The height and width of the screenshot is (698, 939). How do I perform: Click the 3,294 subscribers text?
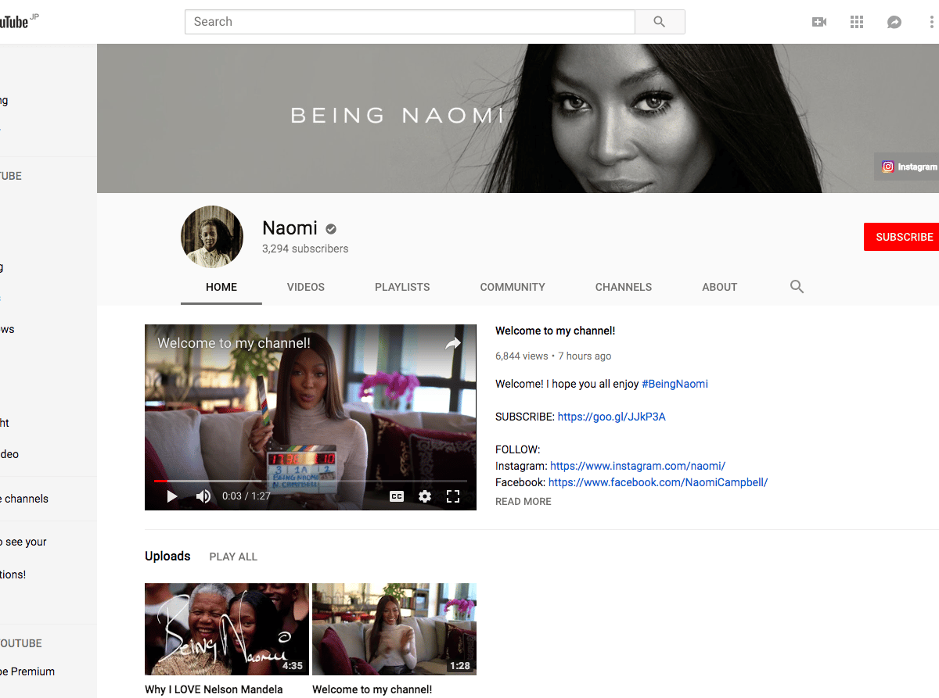pos(305,249)
